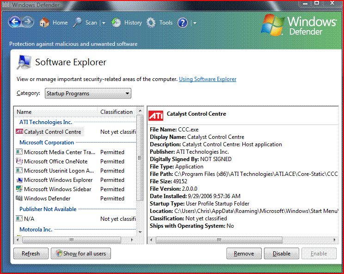Click Startup Type User Profile Startup Folder
The height and width of the screenshot is (274, 344).
(x=199, y=204)
